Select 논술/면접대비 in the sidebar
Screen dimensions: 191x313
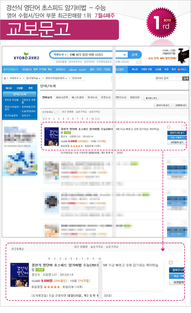[x=29, y=111]
